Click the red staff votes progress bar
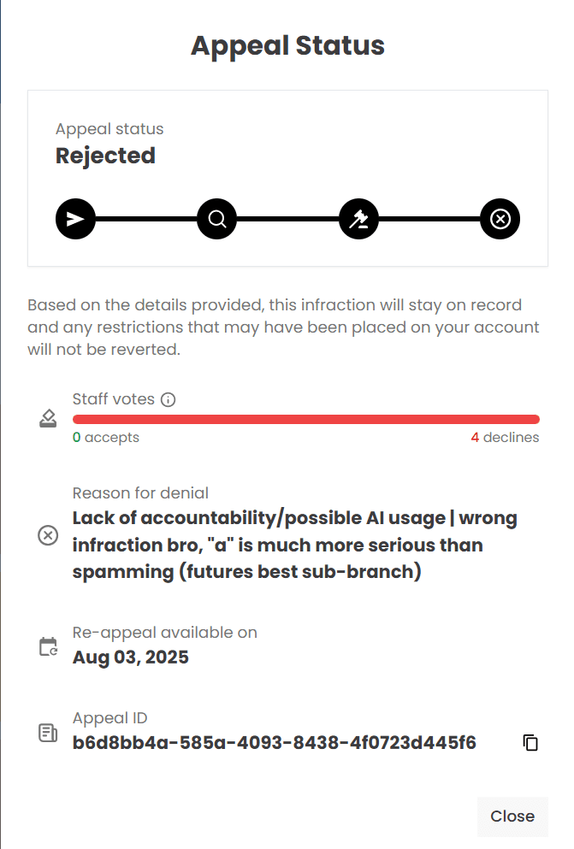This screenshot has width=574, height=849. [x=305, y=418]
